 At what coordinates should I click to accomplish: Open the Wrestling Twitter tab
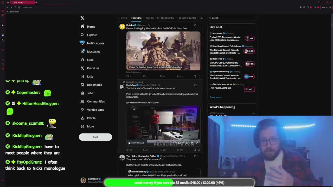[x=187, y=18]
